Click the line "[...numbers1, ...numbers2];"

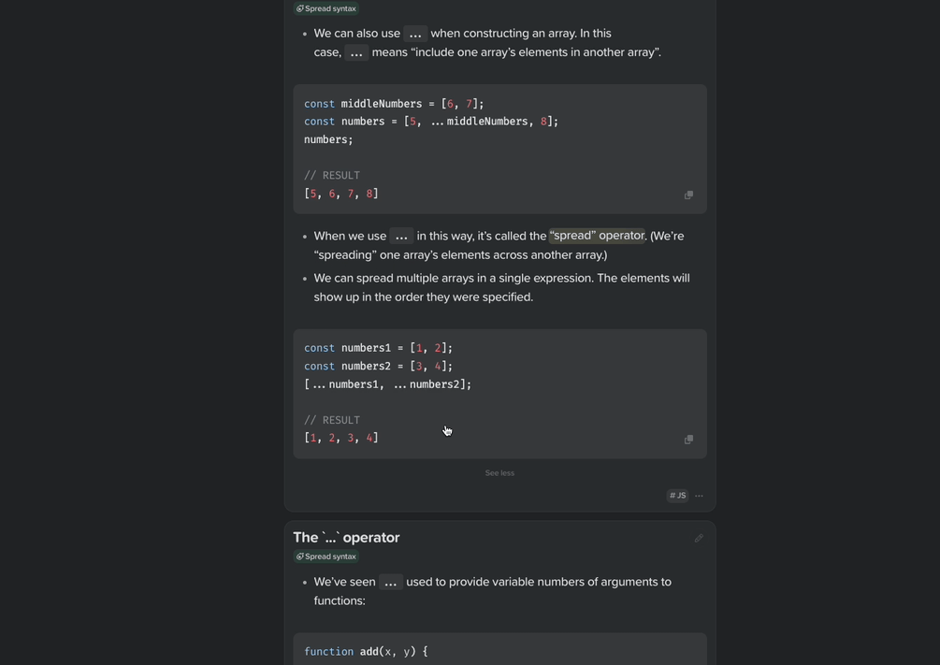click(388, 384)
